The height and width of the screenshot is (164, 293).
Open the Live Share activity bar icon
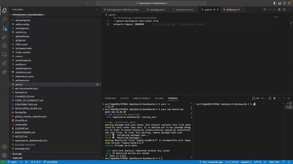(x=5, y=72)
